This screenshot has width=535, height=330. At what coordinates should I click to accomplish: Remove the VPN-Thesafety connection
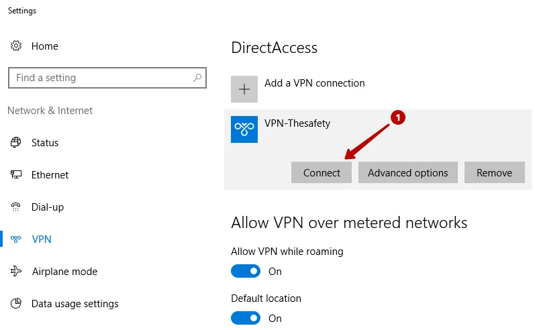coord(495,172)
